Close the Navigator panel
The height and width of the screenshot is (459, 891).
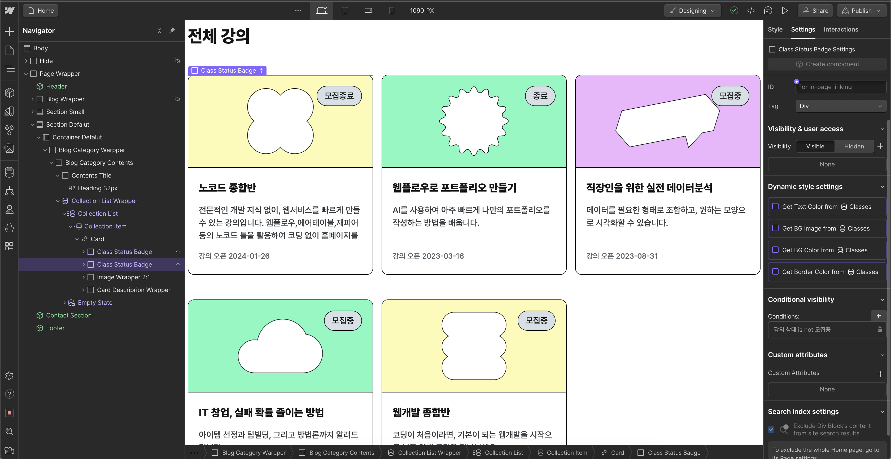pyautogui.click(x=159, y=31)
